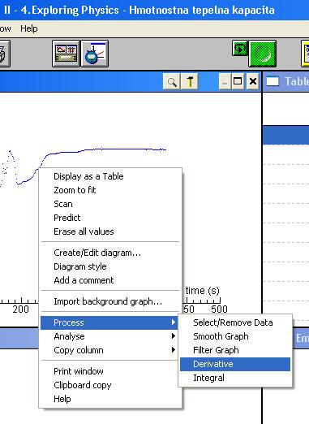Click Erase all values
The image size is (309, 424).
tap(84, 231)
